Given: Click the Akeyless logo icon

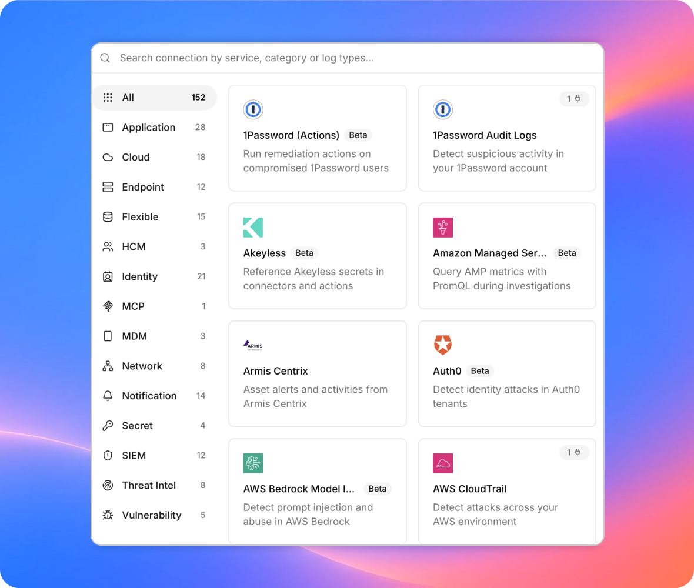Looking at the screenshot, I should coord(253,228).
